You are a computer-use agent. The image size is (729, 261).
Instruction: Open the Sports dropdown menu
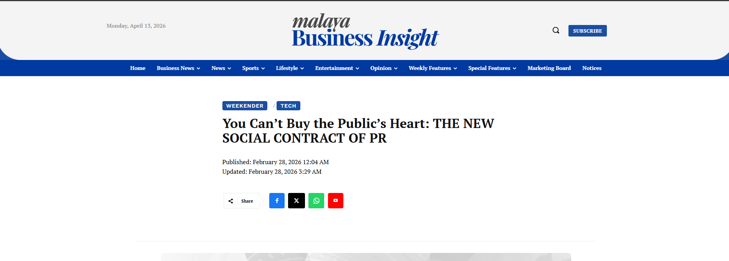(253, 68)
